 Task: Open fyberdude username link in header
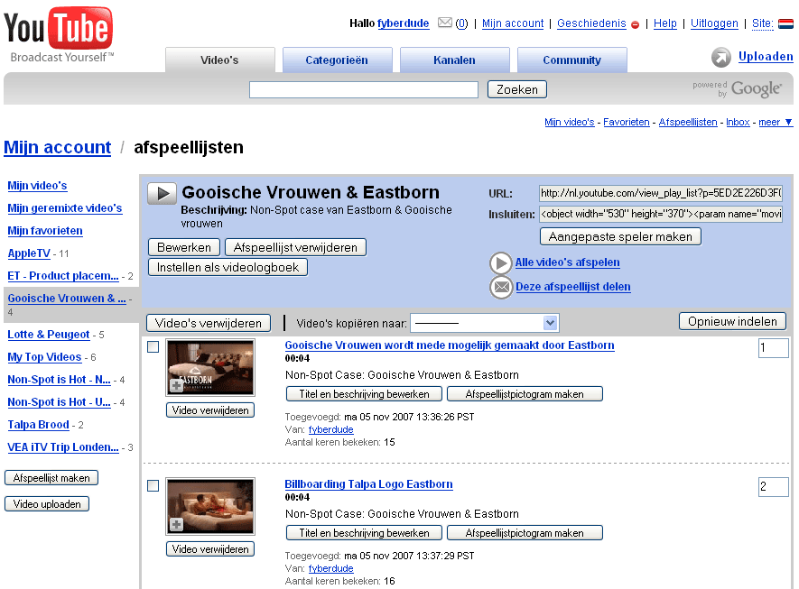tap(403, 23)
